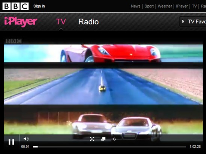The height and width of the screenshot is (154, 206).
Task: Click the elapsed time 00.01 text
Action: (x=25, y=146)
